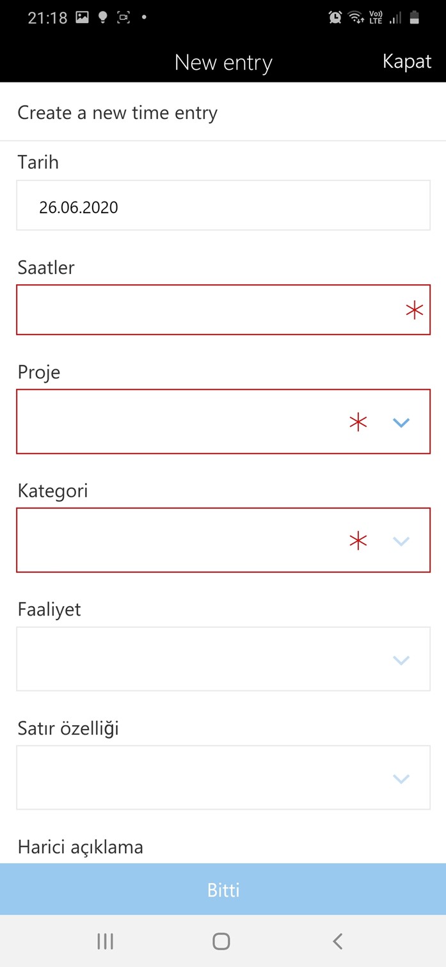
Task: Expand the Proje dropdown chevron
Action: [x=401, y=422]
